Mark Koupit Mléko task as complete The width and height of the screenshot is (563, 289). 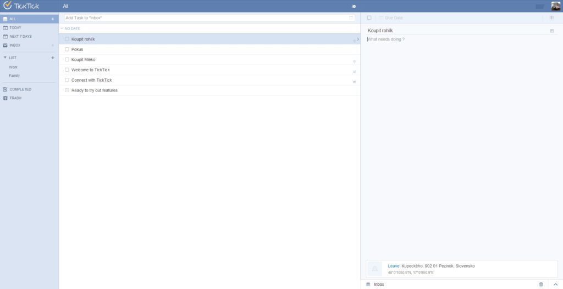tap(67, 59)
